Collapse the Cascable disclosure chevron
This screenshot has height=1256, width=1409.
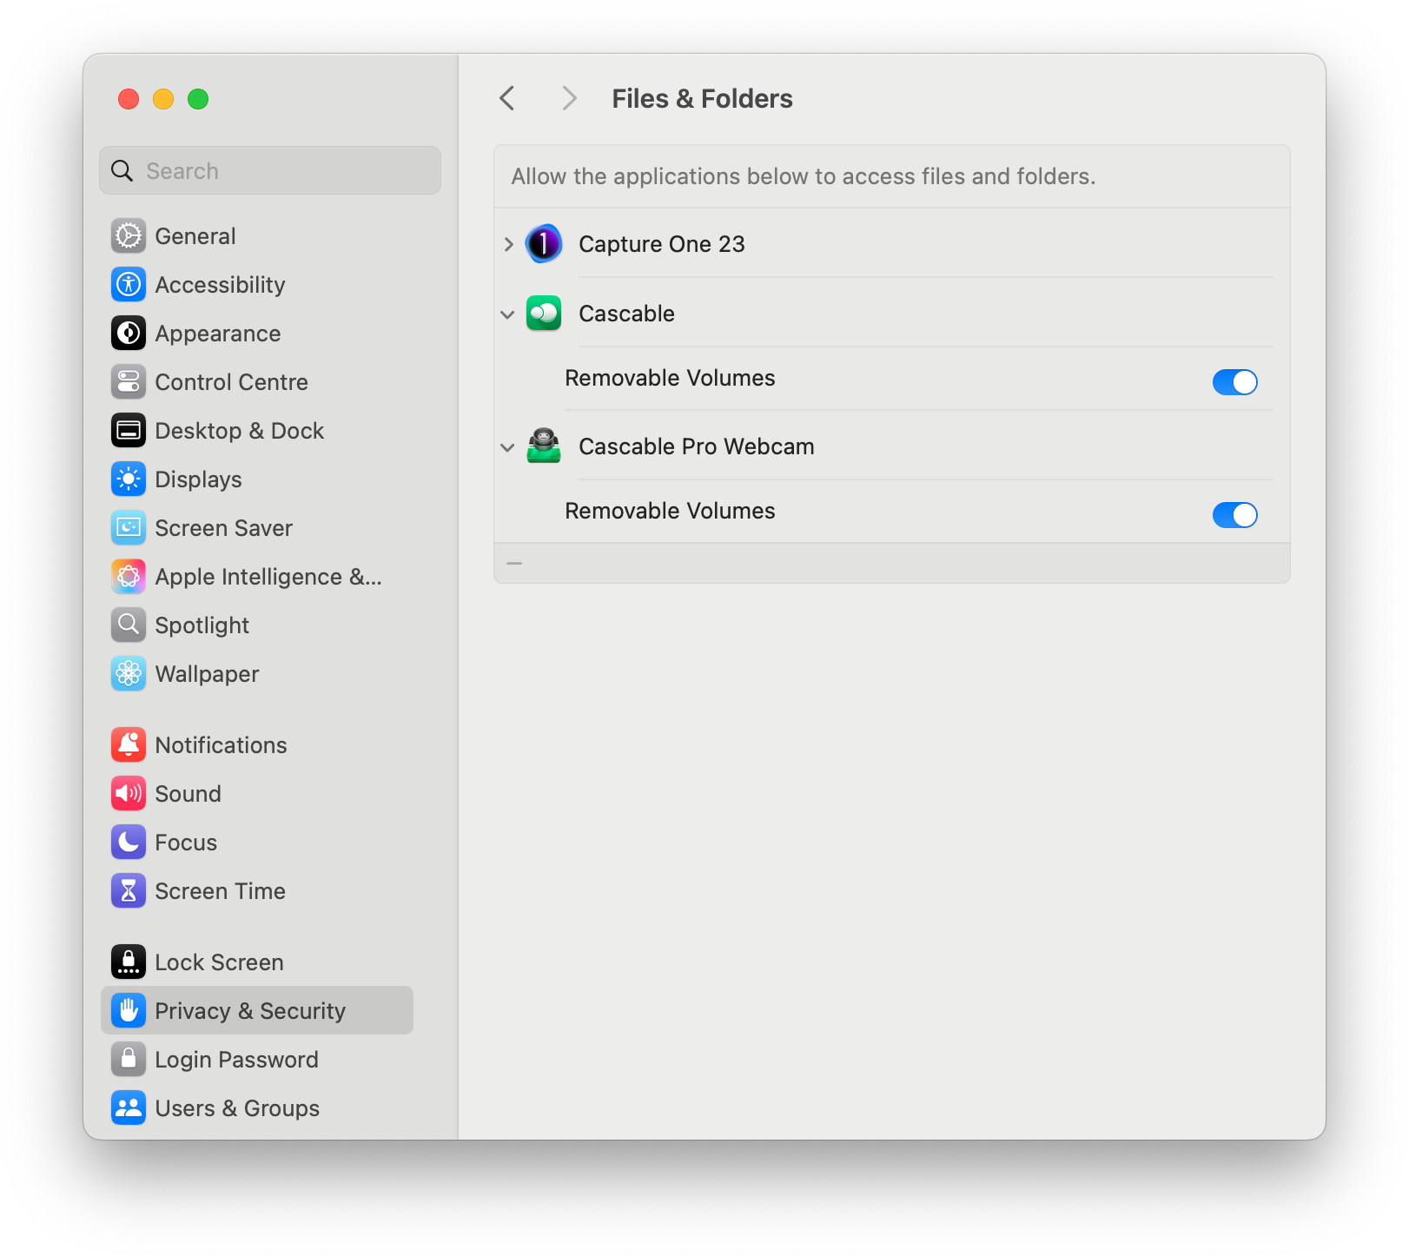[507, 314]
